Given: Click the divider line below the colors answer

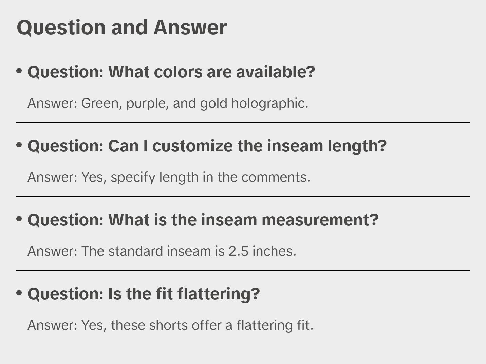Looking at the screenshot, I should (x=243, y=123).
